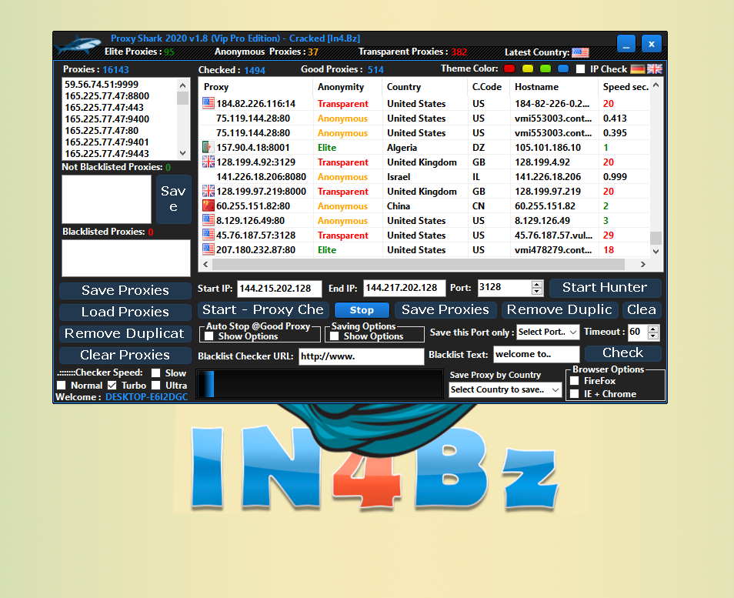The image size is (734, 598).
Task: Click Save Proxies button beside Stop
Action: 445,309
